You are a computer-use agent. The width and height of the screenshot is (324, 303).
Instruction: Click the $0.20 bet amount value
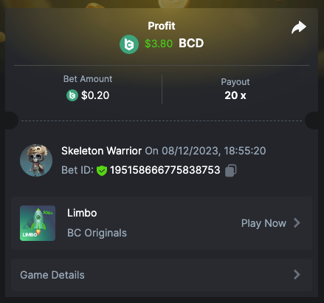coord(95,95)
